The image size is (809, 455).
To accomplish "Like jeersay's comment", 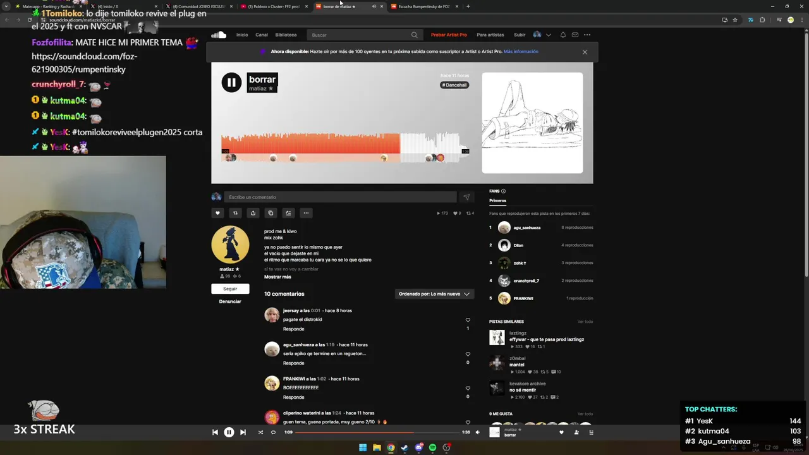I will pos(468,320).
